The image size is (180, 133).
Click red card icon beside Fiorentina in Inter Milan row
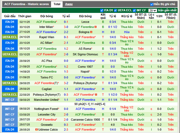click(x=96, y=27)
